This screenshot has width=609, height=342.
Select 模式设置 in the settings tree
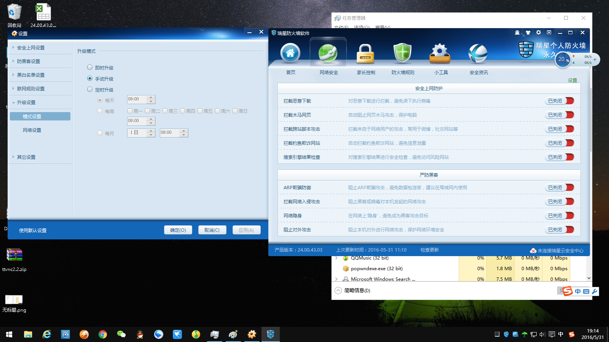(x=40, y=116)
